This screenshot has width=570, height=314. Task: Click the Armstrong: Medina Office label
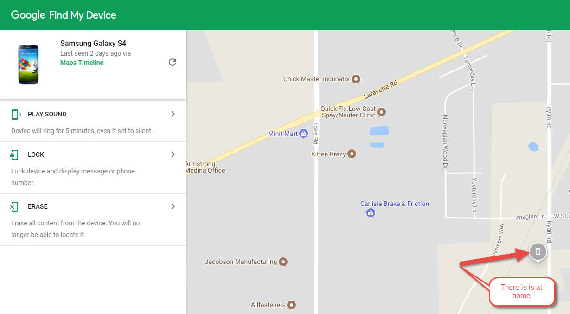click(x=205, y=167)
